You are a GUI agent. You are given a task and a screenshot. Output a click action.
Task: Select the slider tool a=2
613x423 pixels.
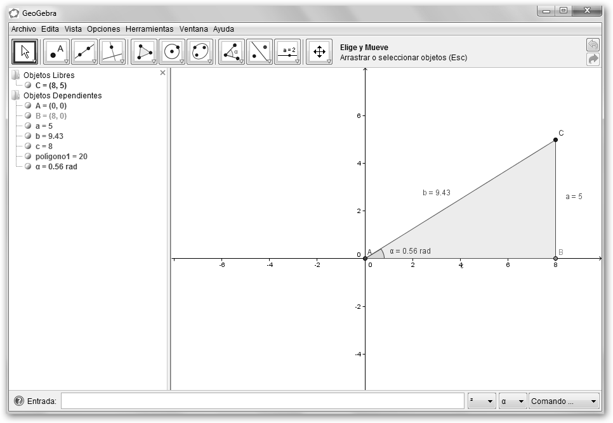point(287,52)
